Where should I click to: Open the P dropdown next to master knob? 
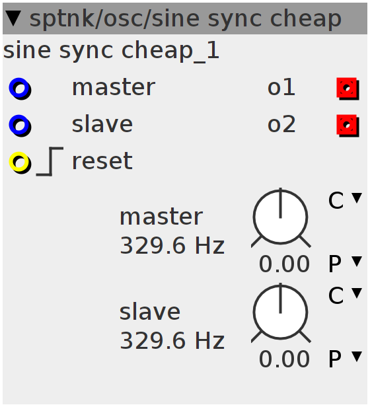pyautogui.click(x=345, y=263)
